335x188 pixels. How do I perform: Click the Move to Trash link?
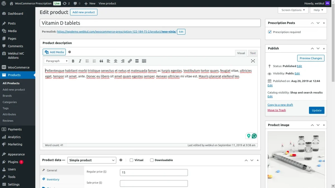point(277,110)
